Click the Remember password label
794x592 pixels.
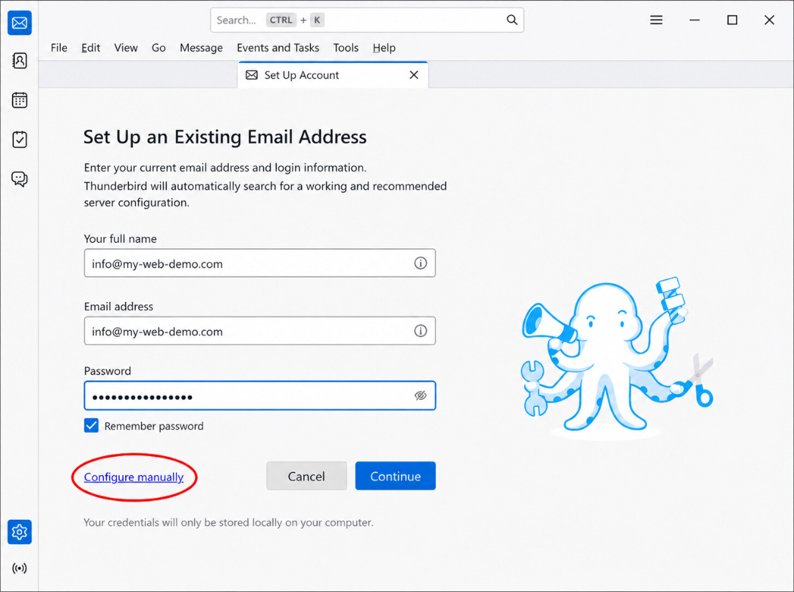point(154,426)
